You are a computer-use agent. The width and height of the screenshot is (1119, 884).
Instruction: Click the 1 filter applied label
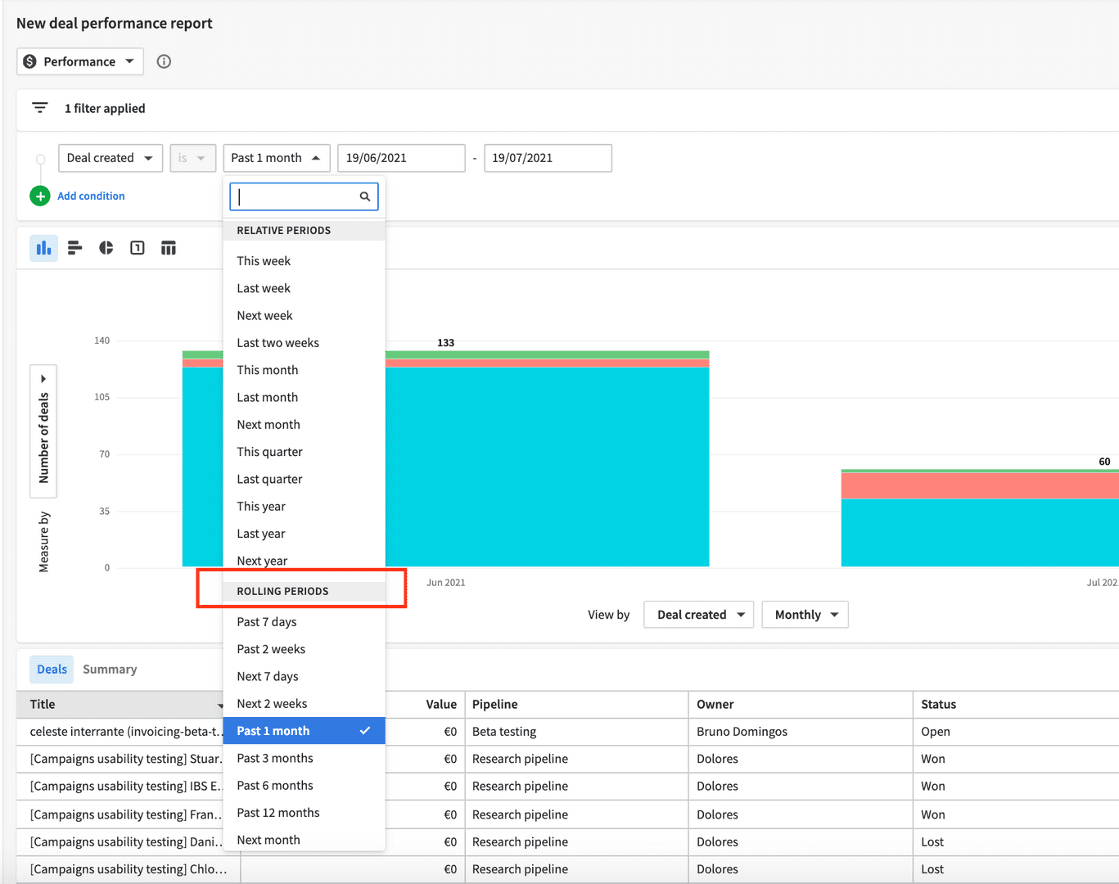click(105, 108)
